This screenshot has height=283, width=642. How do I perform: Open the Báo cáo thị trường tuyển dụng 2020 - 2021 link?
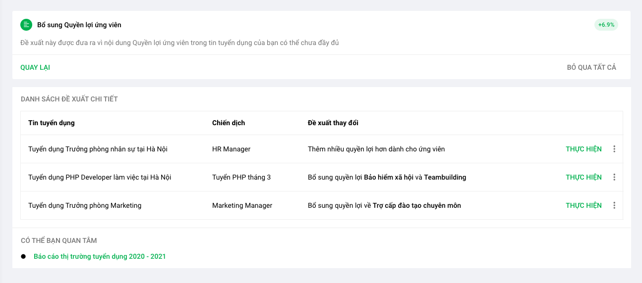[100, 256]
